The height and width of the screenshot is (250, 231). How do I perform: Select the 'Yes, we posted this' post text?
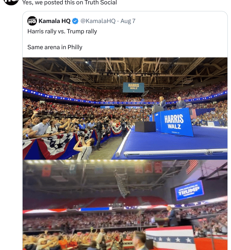[69, 2]
